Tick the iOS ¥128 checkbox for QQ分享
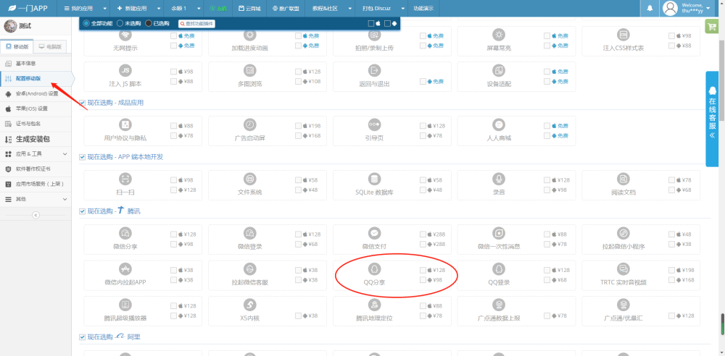Viewport: 725px width, 356px height. pos(423,270)
